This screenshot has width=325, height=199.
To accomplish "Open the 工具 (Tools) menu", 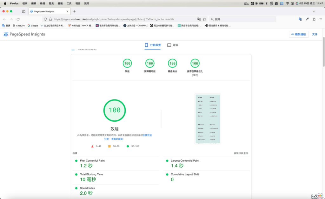I will click(69, 3).
